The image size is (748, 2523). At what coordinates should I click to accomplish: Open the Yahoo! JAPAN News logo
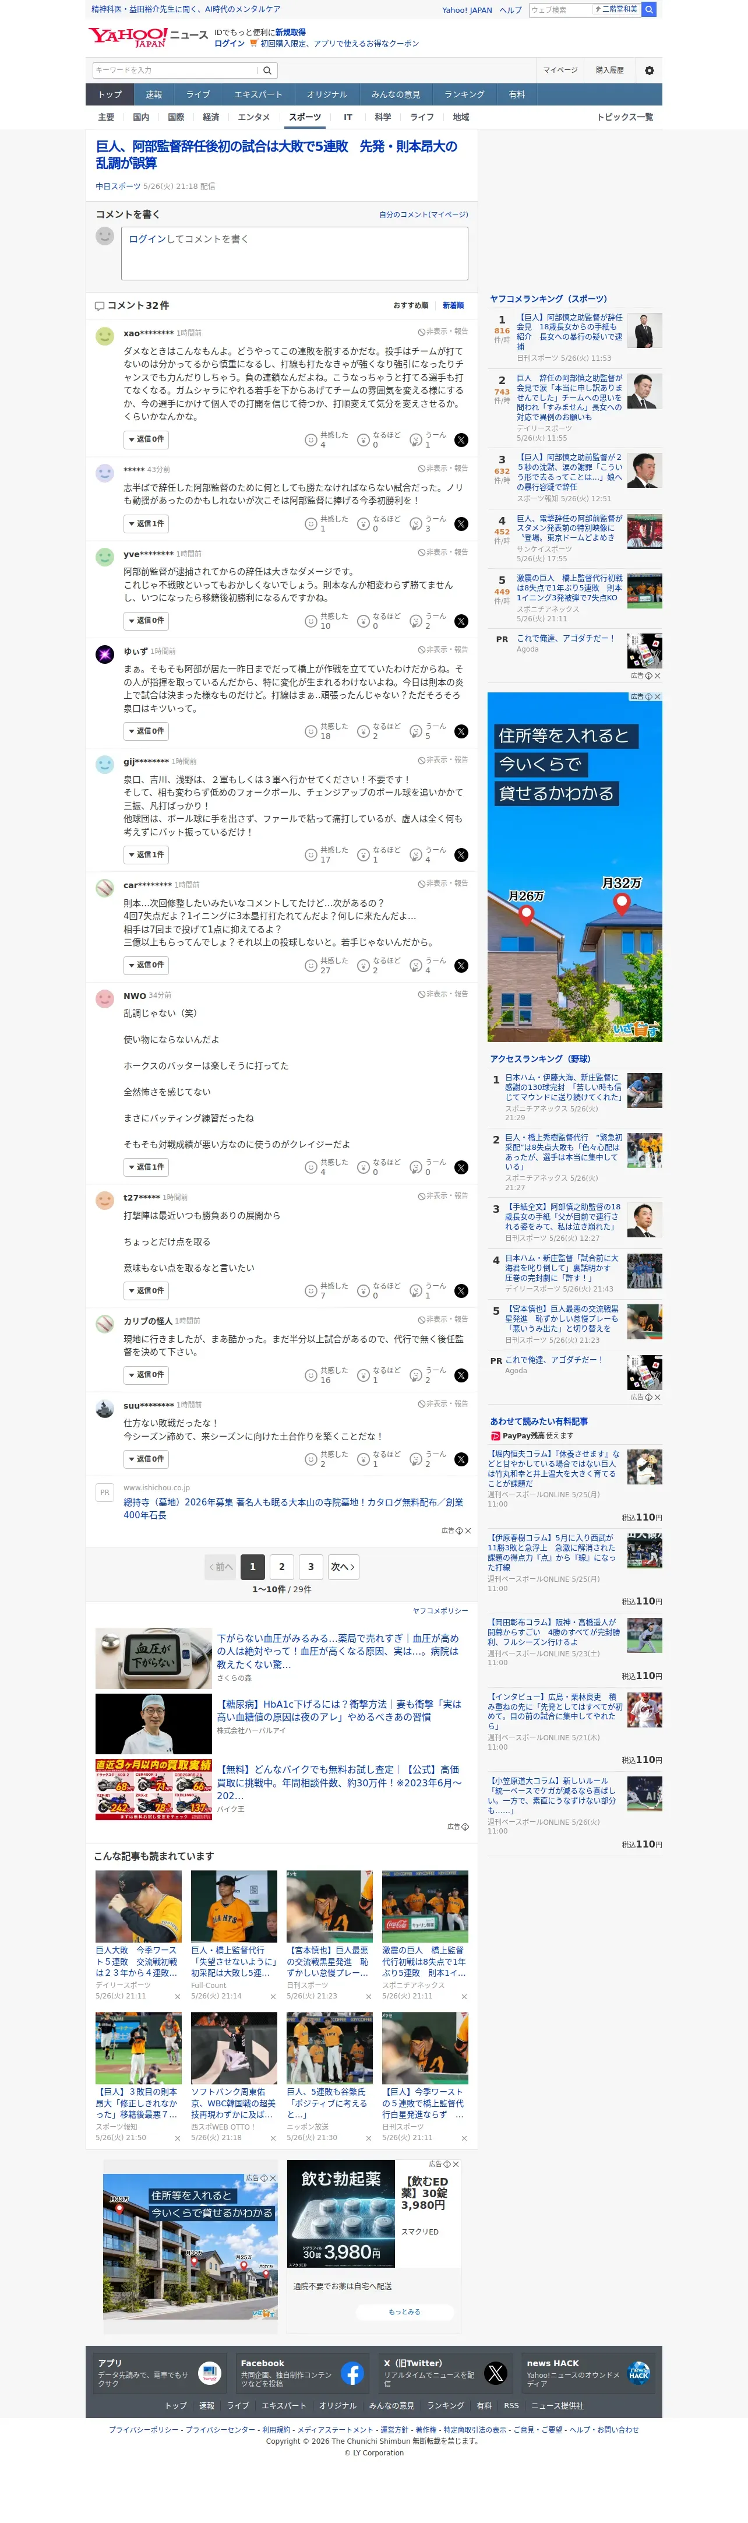click(x=148, y=37)
